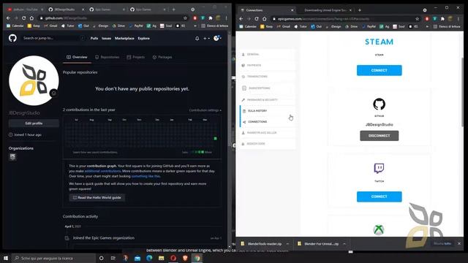
Task: Click the GitHub address bar
Action: (112, 18)
